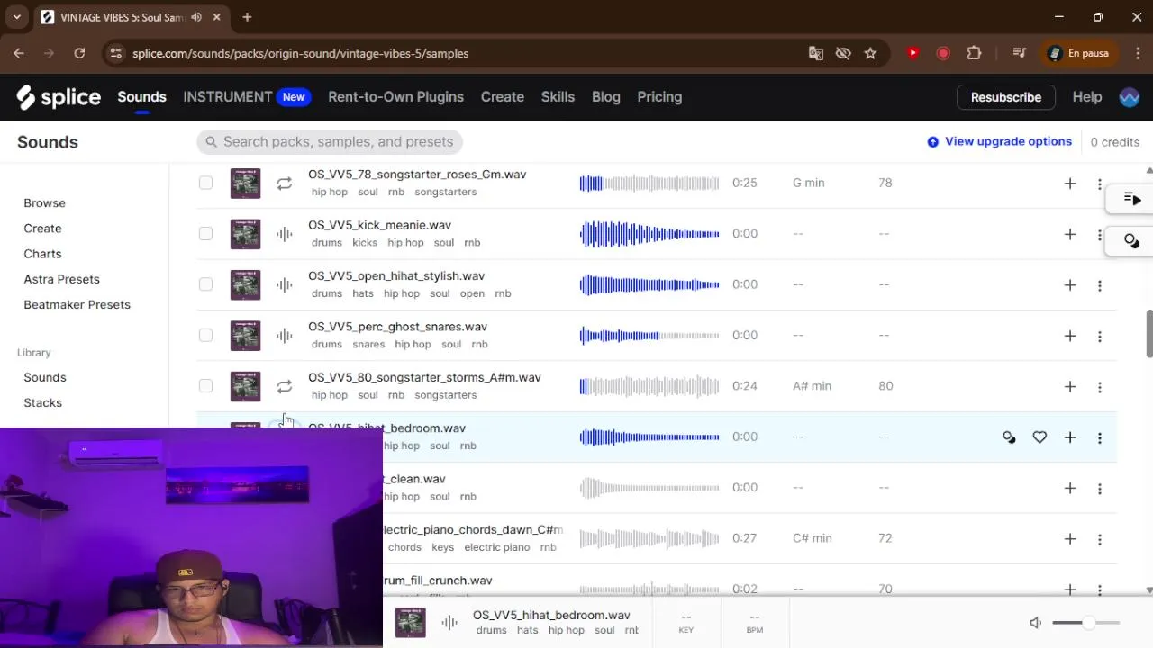Click the translate page icon
The width and height of the screenshot is (1153, 648).
(x=816, y=53)
